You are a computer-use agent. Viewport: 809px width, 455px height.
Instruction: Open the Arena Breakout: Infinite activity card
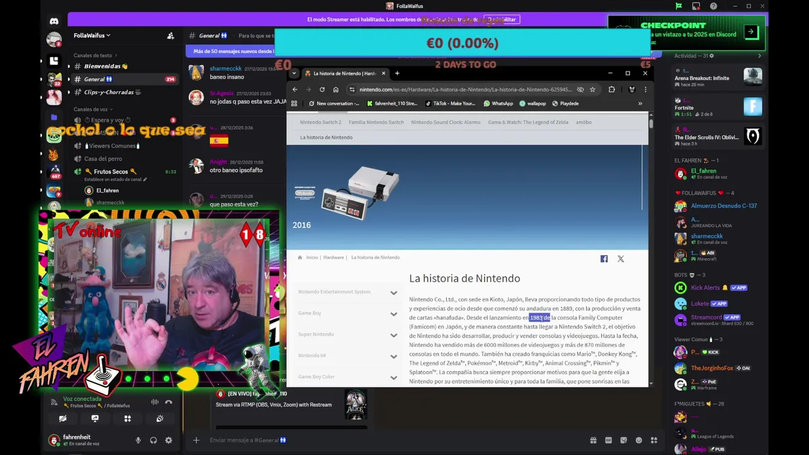(718, 77)
